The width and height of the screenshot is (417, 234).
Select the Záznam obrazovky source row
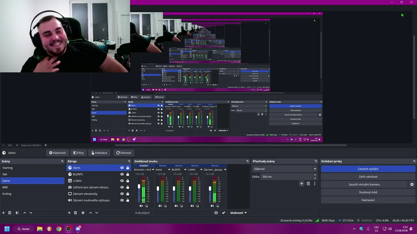click(x=99, y=194)
